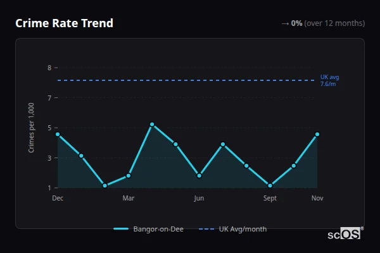Viewport: 380px width, 253px height.
Task: Click the '0% (over 12 months)' trend indicator
Action: pyautogui.click(x=323, y=23)
